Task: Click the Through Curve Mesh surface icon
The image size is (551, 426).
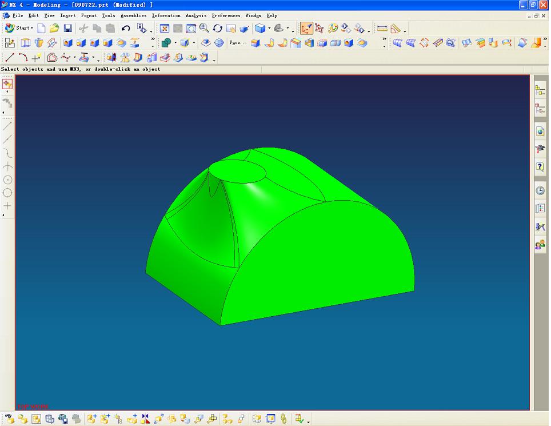Action: pyautogui.click(x=411, y=43)
